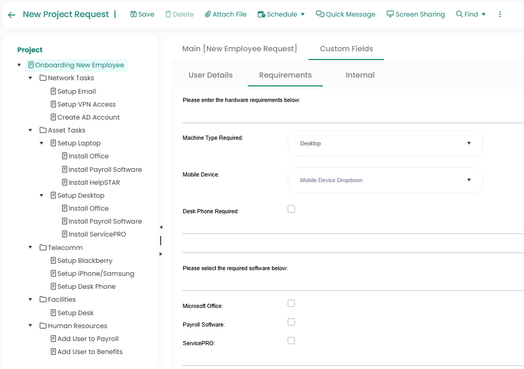524x369 pixels.
Task: Click the Network Tasks folder icon
Action: (43, 78)
